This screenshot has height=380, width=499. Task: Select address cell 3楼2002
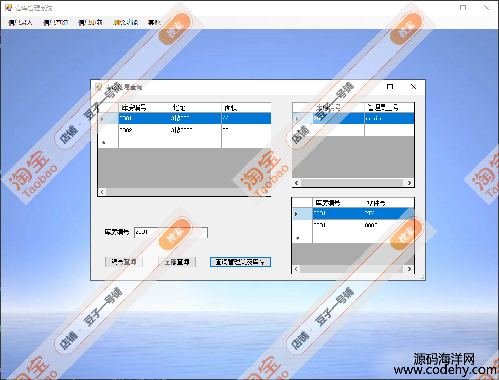(x=195, y=130)
